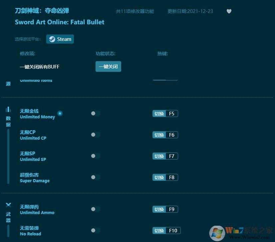This screenshot has height=242, width=275.
Task: Click the Sword Art Online: Fatal Bullet title
Action: coord(60,22)
